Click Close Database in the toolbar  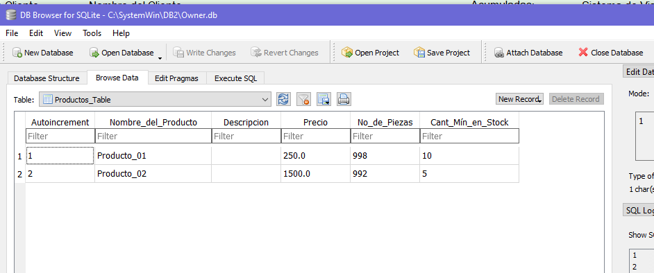click(x=611, y=53)
